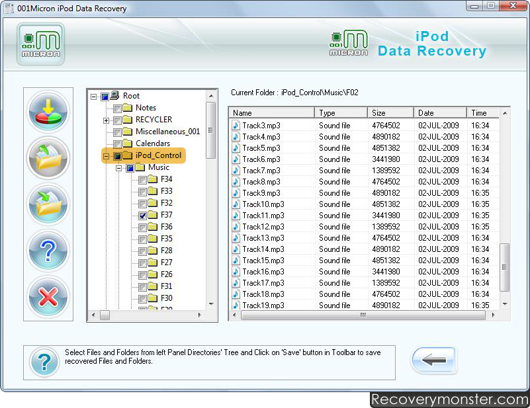This screenshot has width=530, height=408.
Task: Click the folder icon of Calendars
Action: pyautogui.click(x=128, y=143)
